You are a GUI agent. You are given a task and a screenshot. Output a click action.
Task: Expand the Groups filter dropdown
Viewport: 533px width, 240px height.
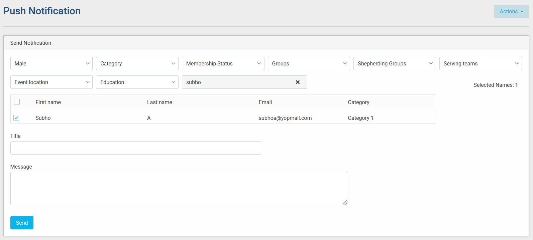pyautogui.click(x=309, y=63)
